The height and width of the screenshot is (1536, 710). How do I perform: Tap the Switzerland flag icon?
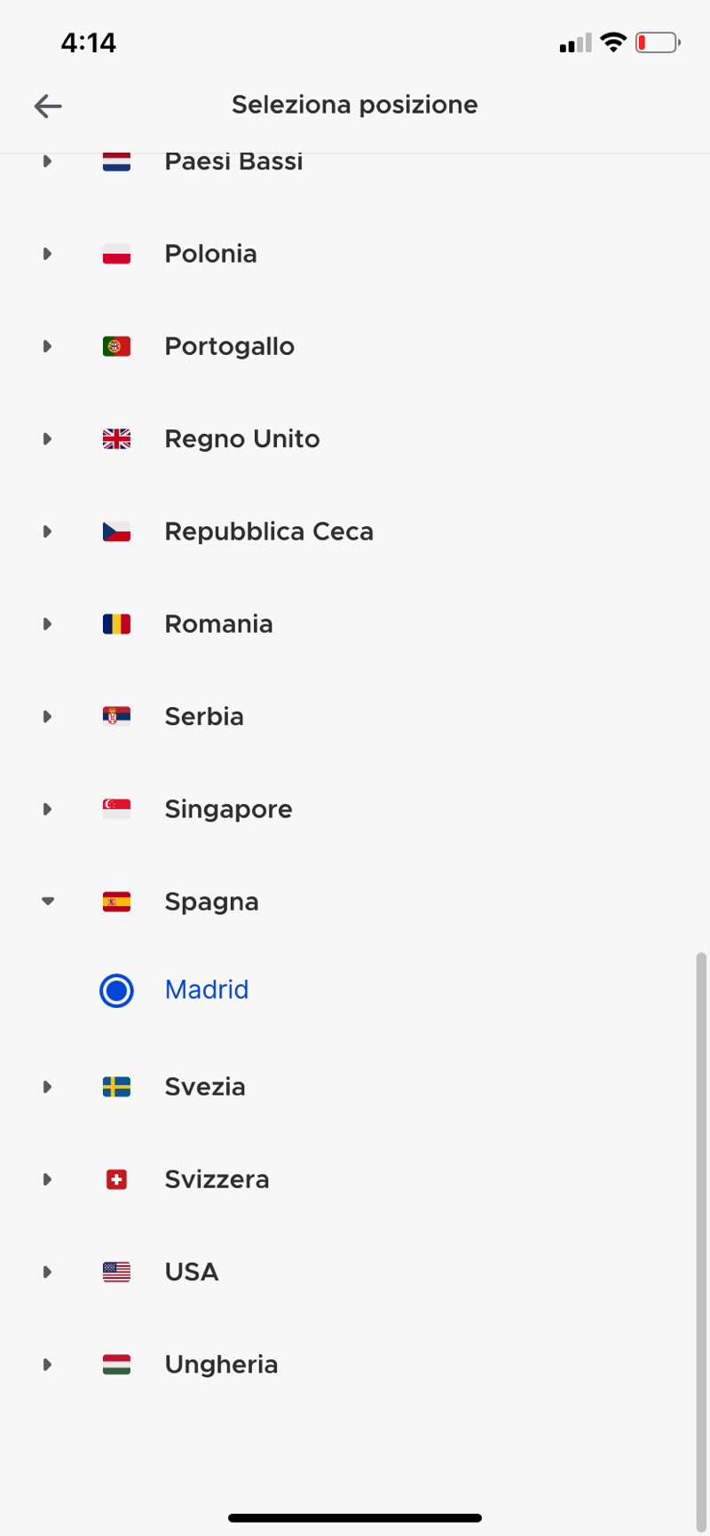pyautogui.click(x=116, y=1180)
